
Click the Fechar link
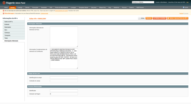(181, 13)
